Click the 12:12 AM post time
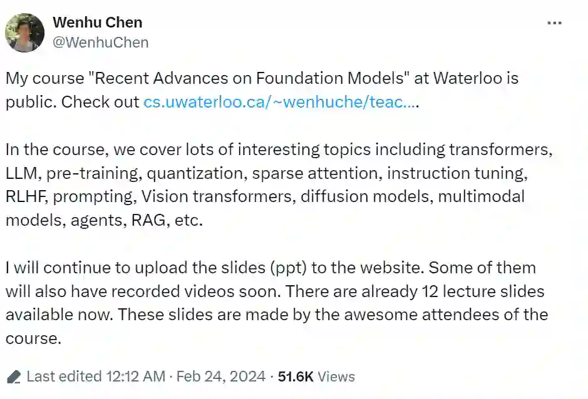Image resolution: width=588 pixels, height=399 pixels. point(135,376)
